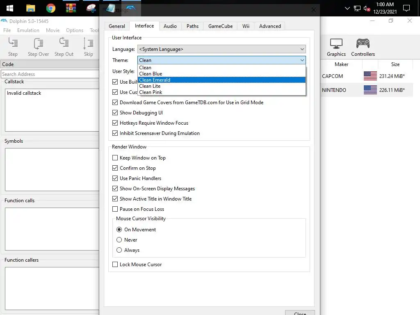The height and width of the screenshot is (315, 420).
Task: Open the Movie menu
Action: [52, 30]
